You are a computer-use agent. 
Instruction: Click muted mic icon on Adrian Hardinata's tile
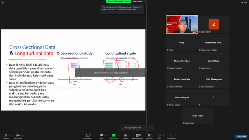(168, 87)
